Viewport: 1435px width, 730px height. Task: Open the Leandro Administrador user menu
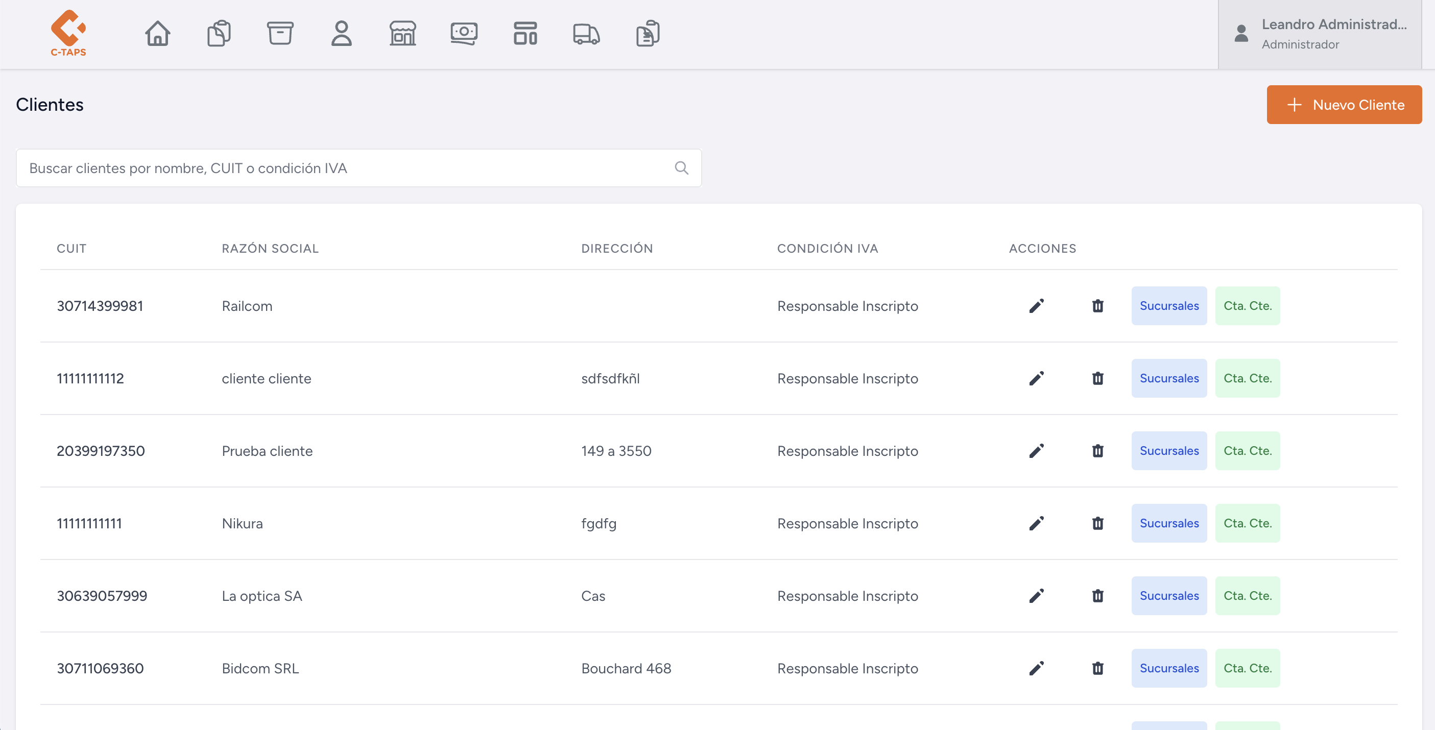[1320, 34]
